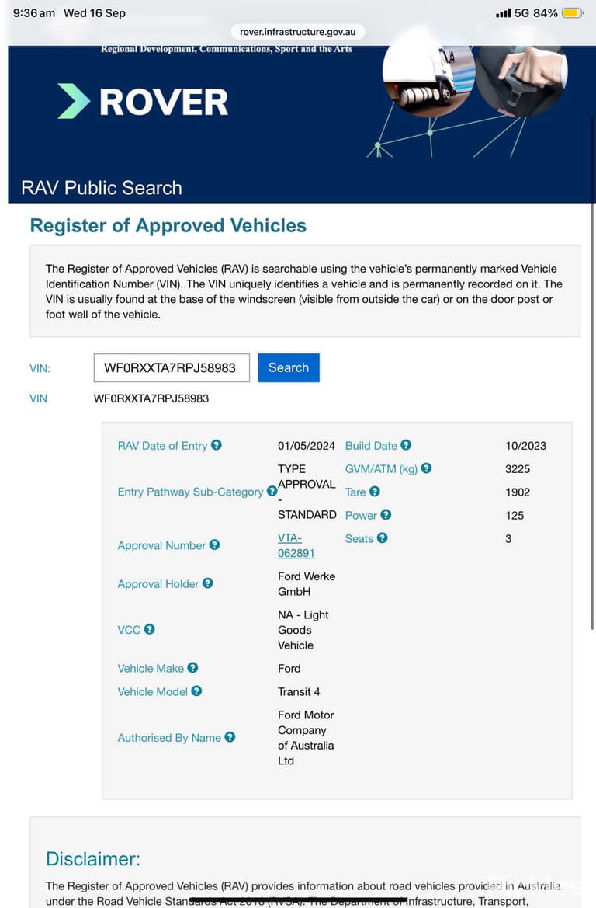Tap the battery indicator in status bar
The height and width of the screenshot is (908, 596).
coord(572,12)
